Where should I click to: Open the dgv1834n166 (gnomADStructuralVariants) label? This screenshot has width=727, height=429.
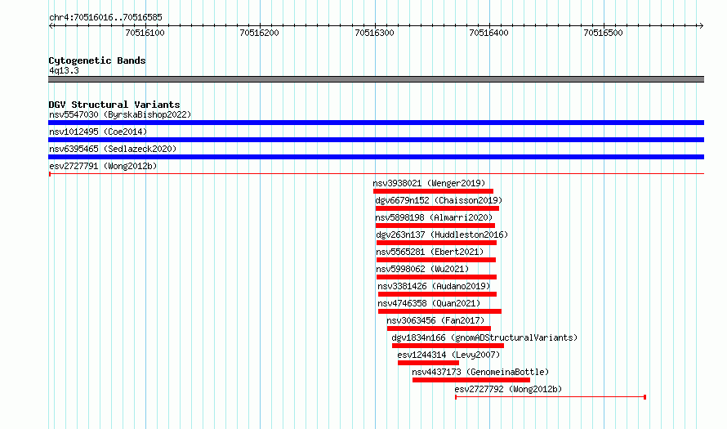point(484,337)
